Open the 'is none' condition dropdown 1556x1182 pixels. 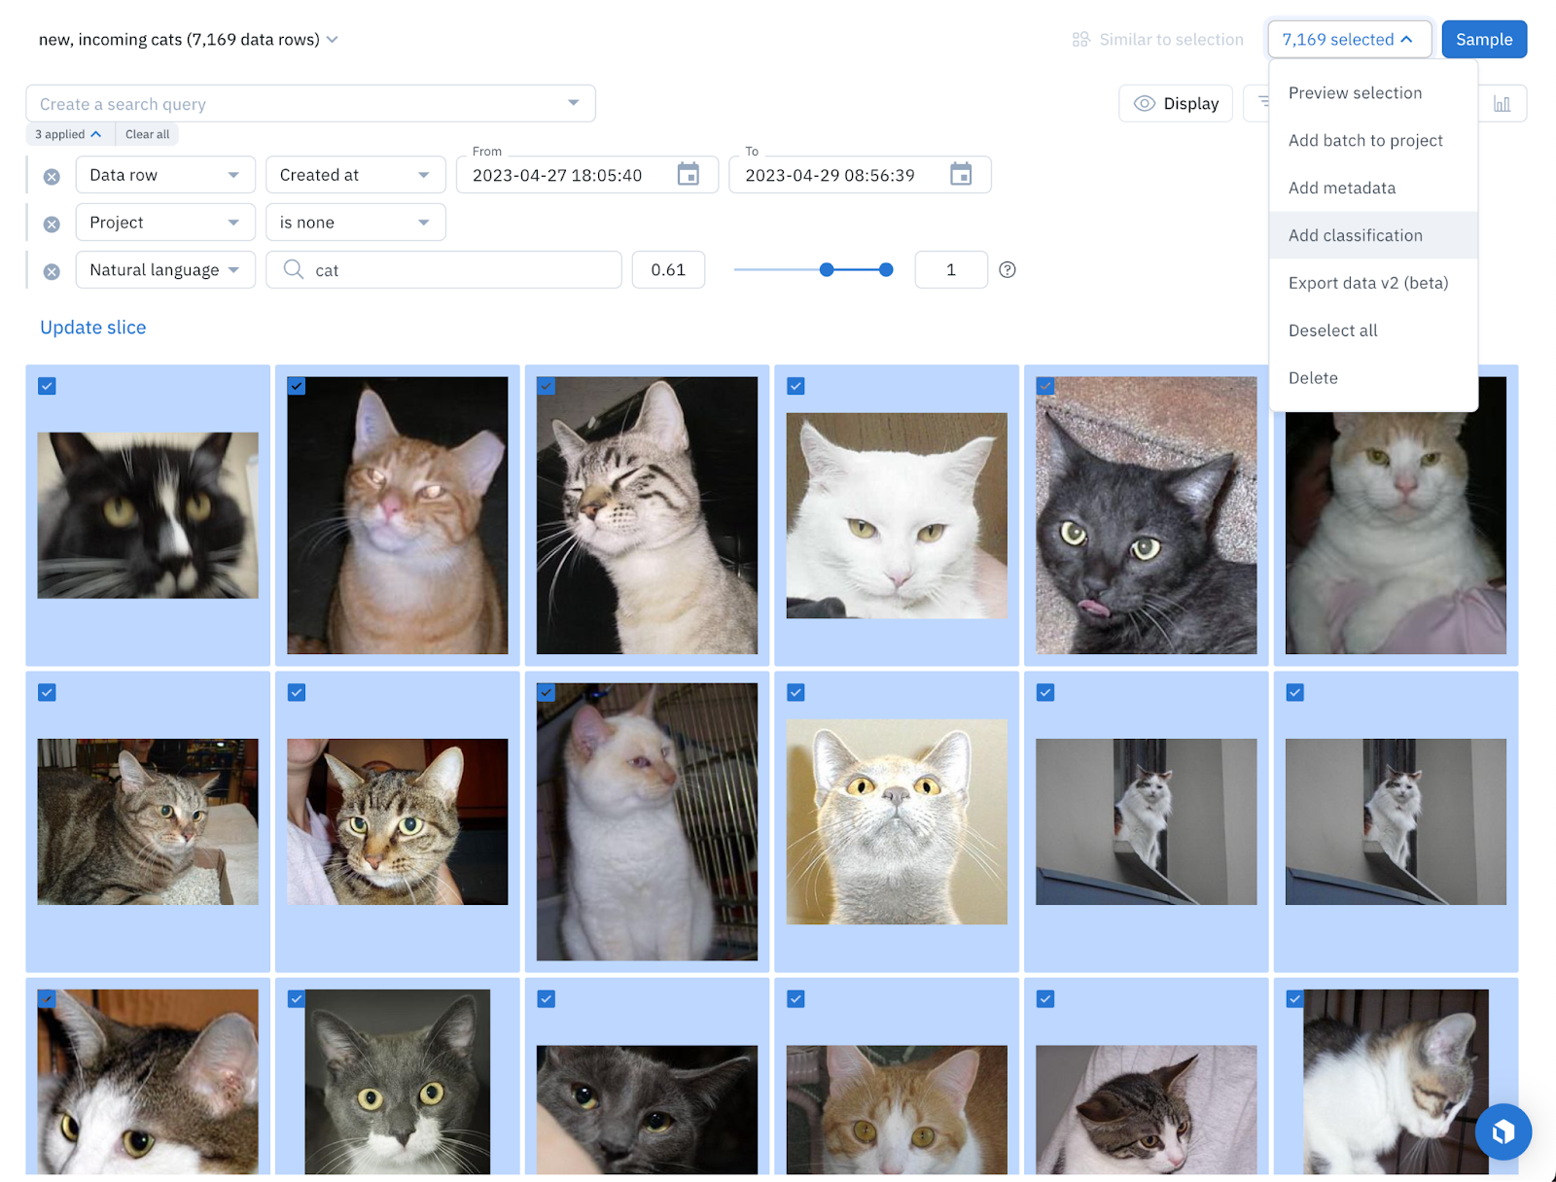355,223
